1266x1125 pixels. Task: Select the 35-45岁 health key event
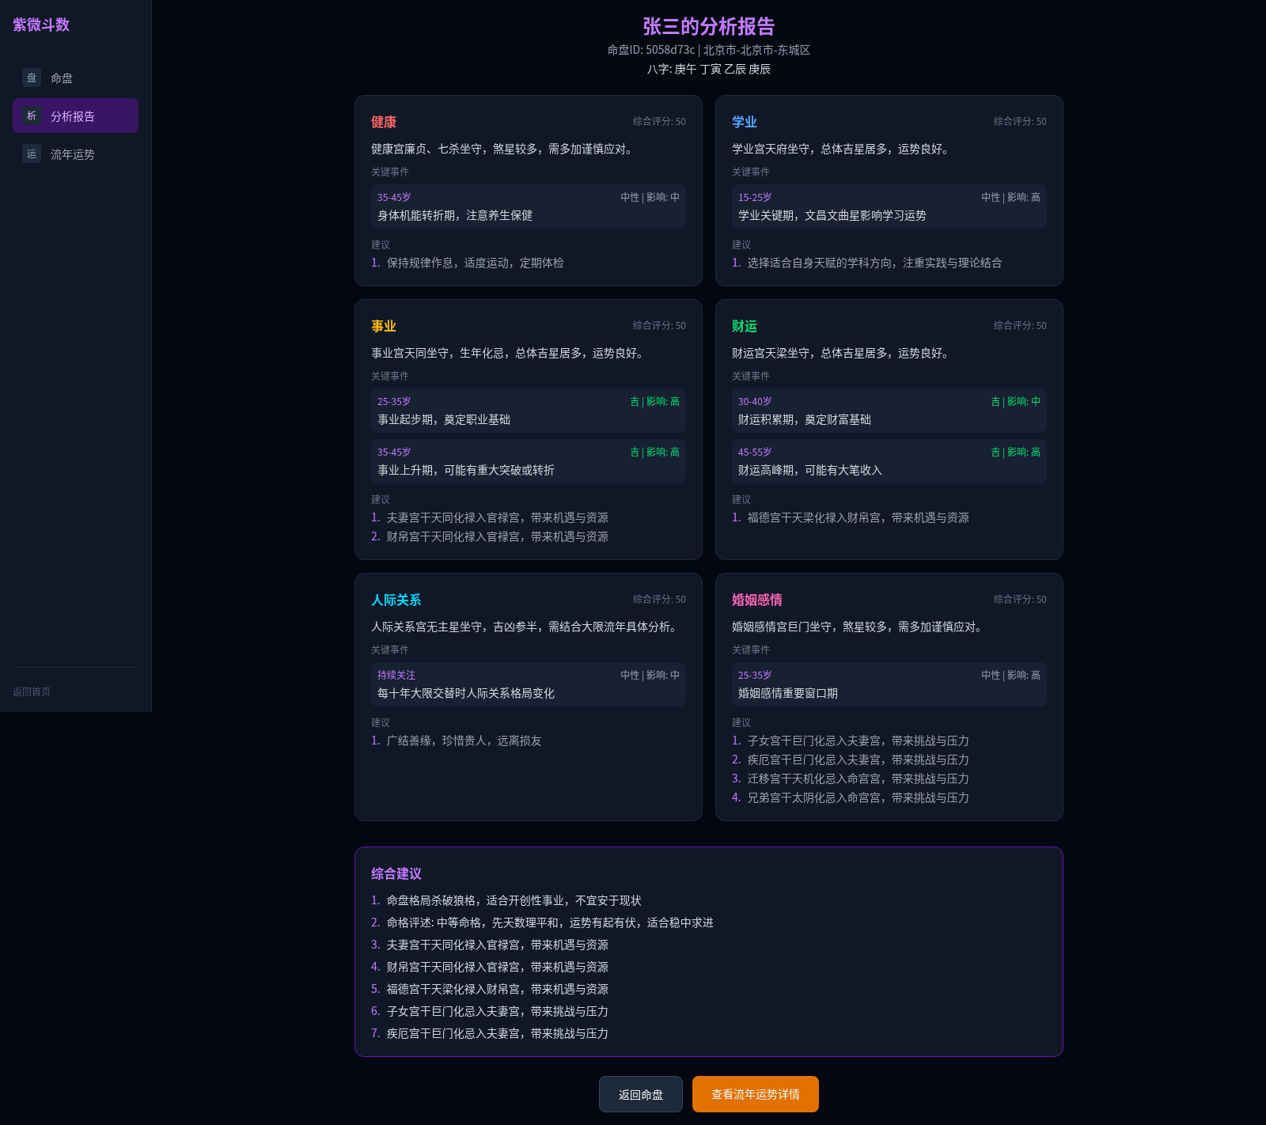(529, 206)
